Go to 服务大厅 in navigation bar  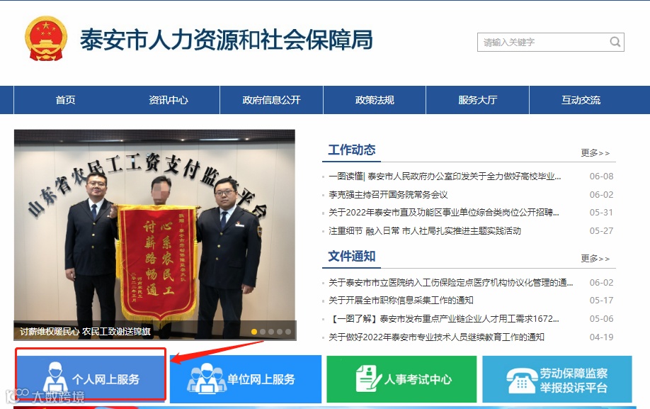[x=477, y=100]
